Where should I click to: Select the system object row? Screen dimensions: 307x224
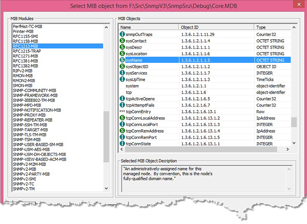[x=205, y=86]
